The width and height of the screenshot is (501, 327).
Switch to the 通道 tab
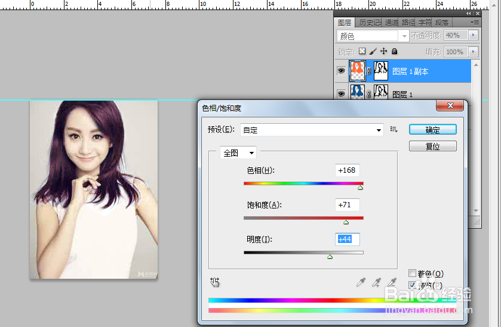click(391, 22)
